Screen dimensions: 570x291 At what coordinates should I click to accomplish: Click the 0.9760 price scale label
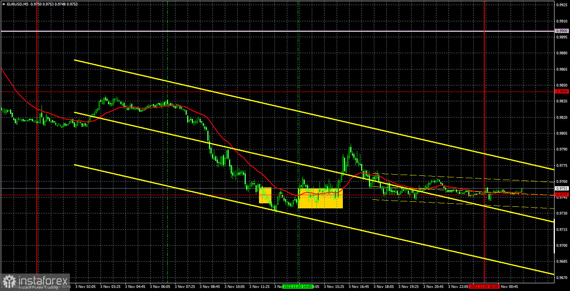point(562,181)
